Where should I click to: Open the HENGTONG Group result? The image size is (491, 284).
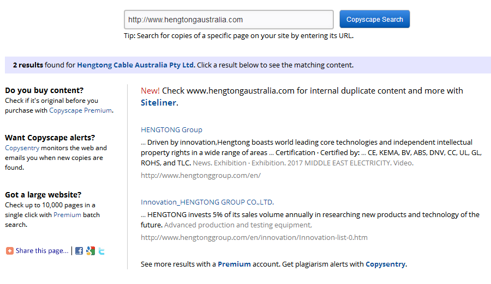pyautogui.click(x=171, y=129)
